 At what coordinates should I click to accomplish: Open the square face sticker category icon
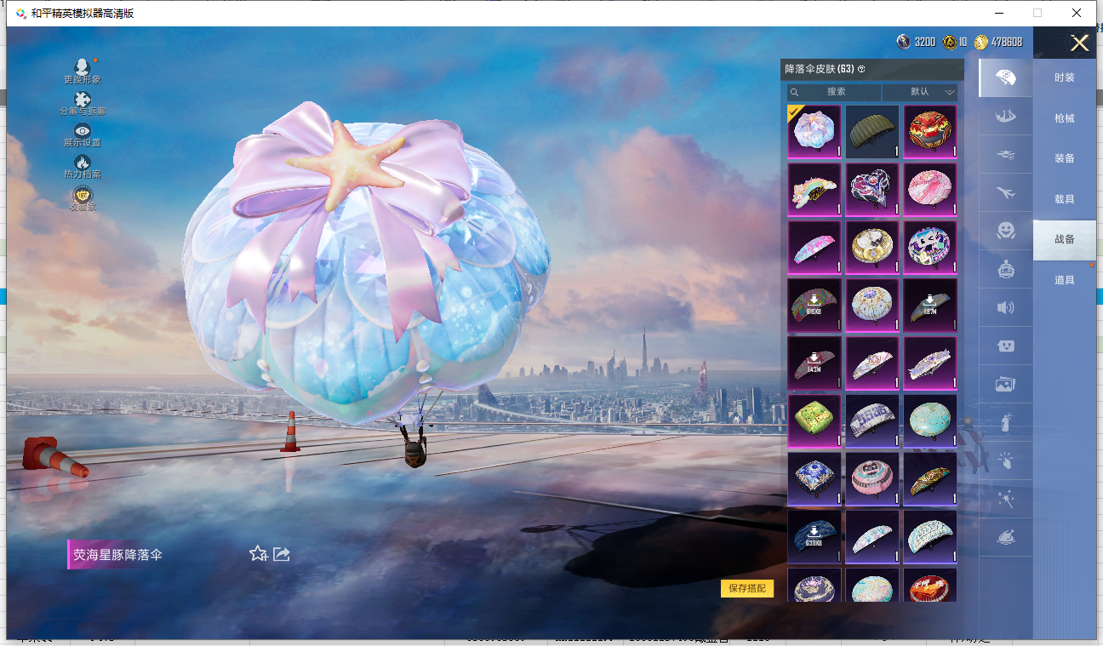coord(1005,346)
